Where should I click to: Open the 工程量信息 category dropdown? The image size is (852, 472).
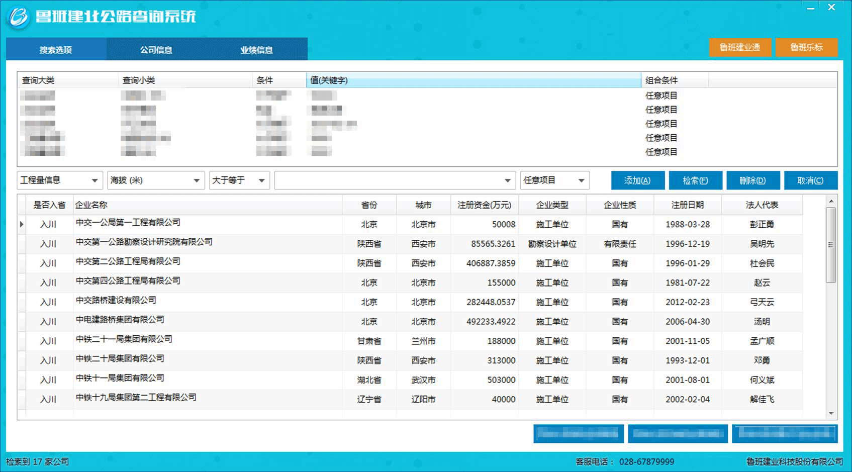60,180
